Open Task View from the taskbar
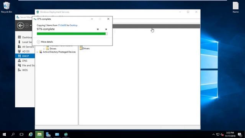Image resolution: width=245 pixels, height=138 pixels. (21, 135)
